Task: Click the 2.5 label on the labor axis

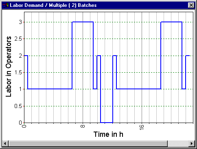Action: tap(18, 39)
